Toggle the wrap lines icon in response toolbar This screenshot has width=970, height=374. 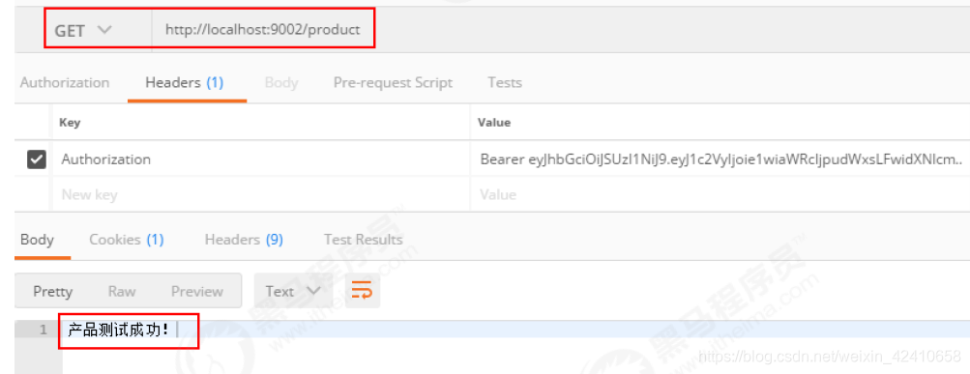point(363,291)
